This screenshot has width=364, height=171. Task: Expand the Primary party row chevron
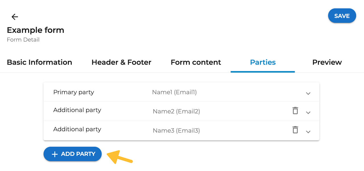pos(308,93)
